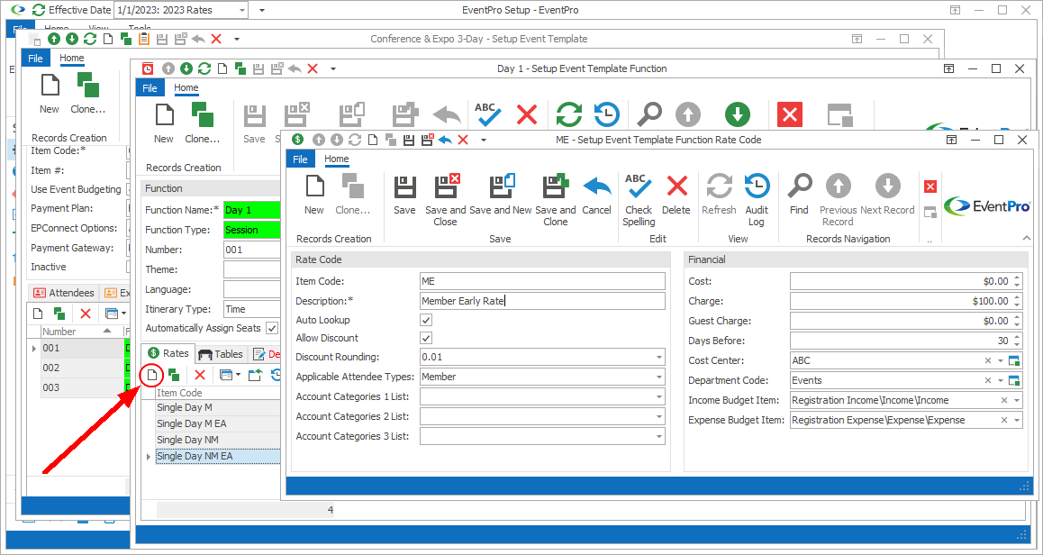Click red close-window icon right of Next Record
Image resolution: width=1043 pixels, height=555 pixels.
pyautogui.click(x=930, y=187)
